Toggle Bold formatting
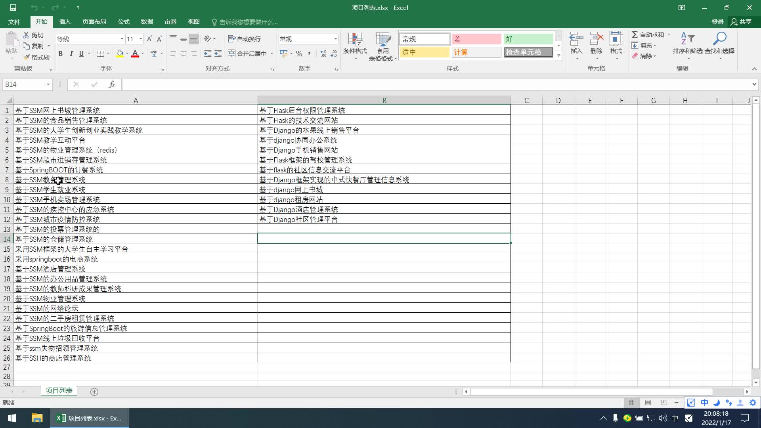 point(61,53)
